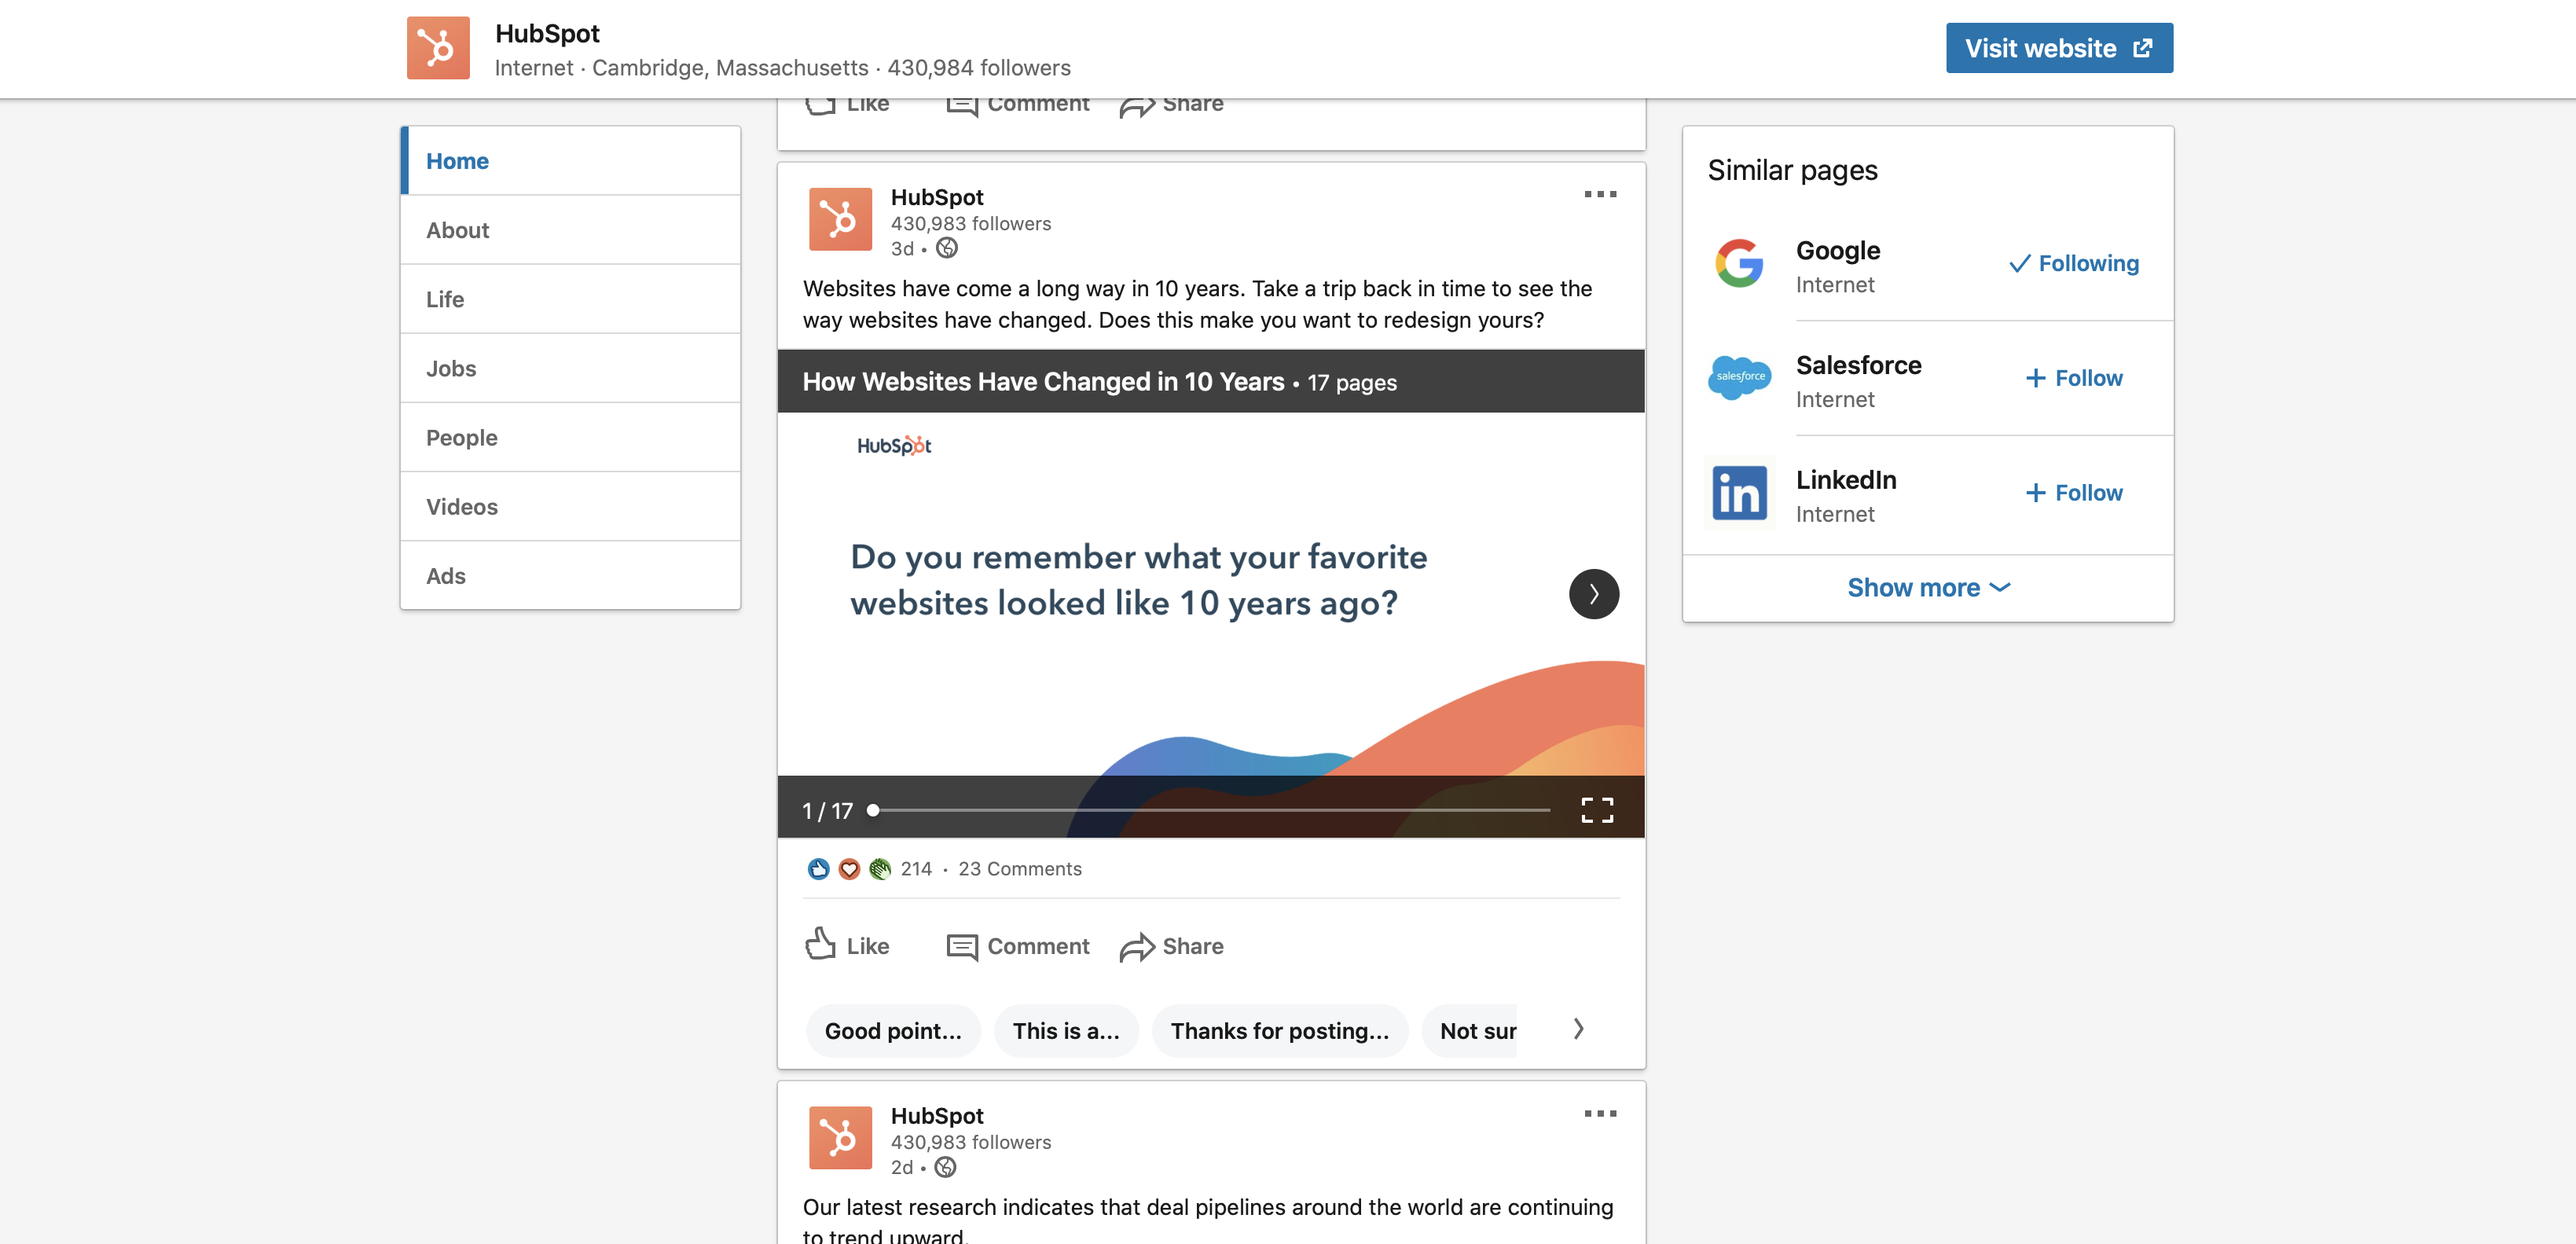Click the HubSpot logo in the page header

(438, 47)
